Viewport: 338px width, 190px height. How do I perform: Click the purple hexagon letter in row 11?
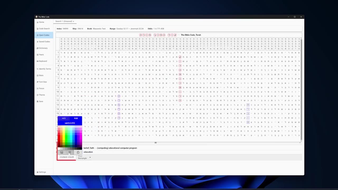pos(119,96)
